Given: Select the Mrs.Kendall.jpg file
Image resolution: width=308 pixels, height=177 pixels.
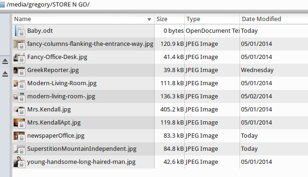Looking at the screenshot, I should click(x=49, y=110).
